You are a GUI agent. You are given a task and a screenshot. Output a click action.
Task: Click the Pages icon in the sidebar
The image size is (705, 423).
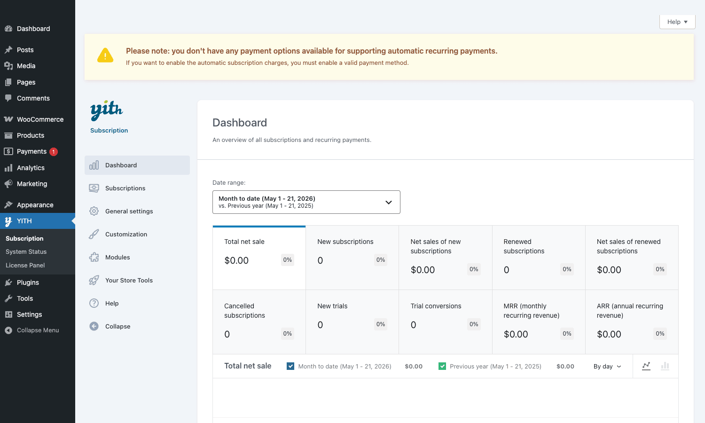8,82
